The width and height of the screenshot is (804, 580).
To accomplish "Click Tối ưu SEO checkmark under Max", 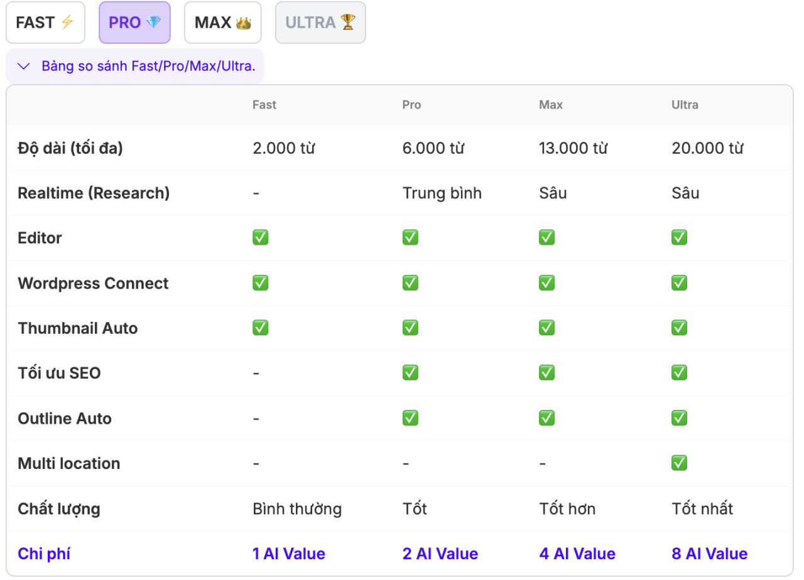I will click(x=546, y=373).
